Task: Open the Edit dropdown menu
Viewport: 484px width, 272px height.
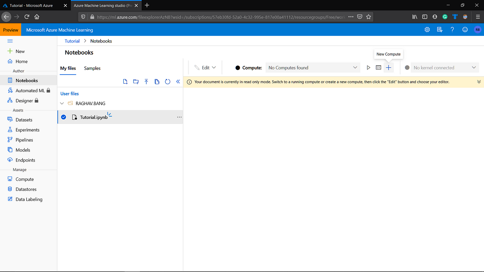Action: click(205, 68)
